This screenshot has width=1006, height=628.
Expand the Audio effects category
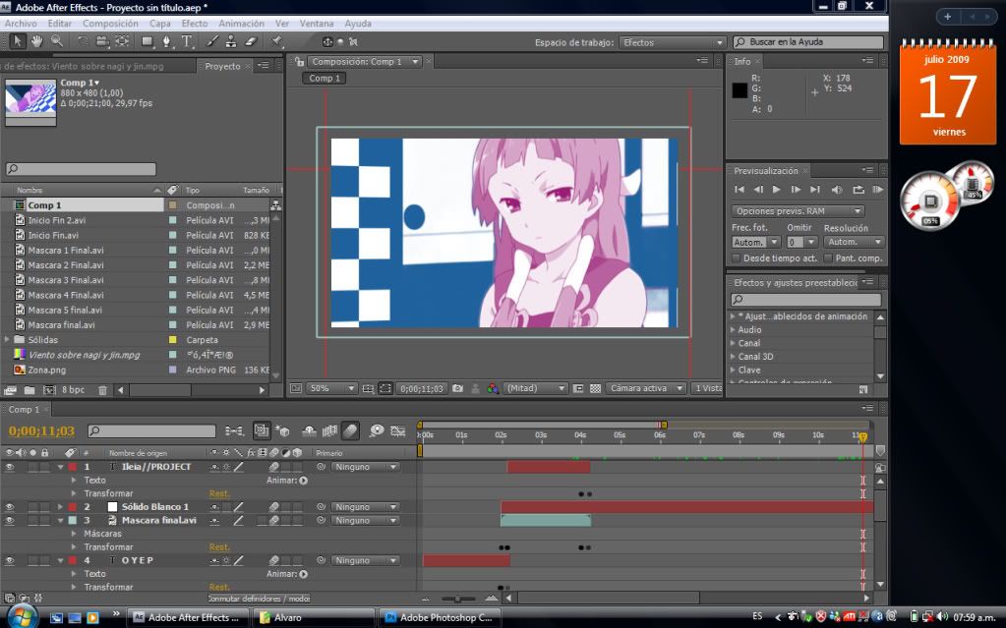pos(733,329)
